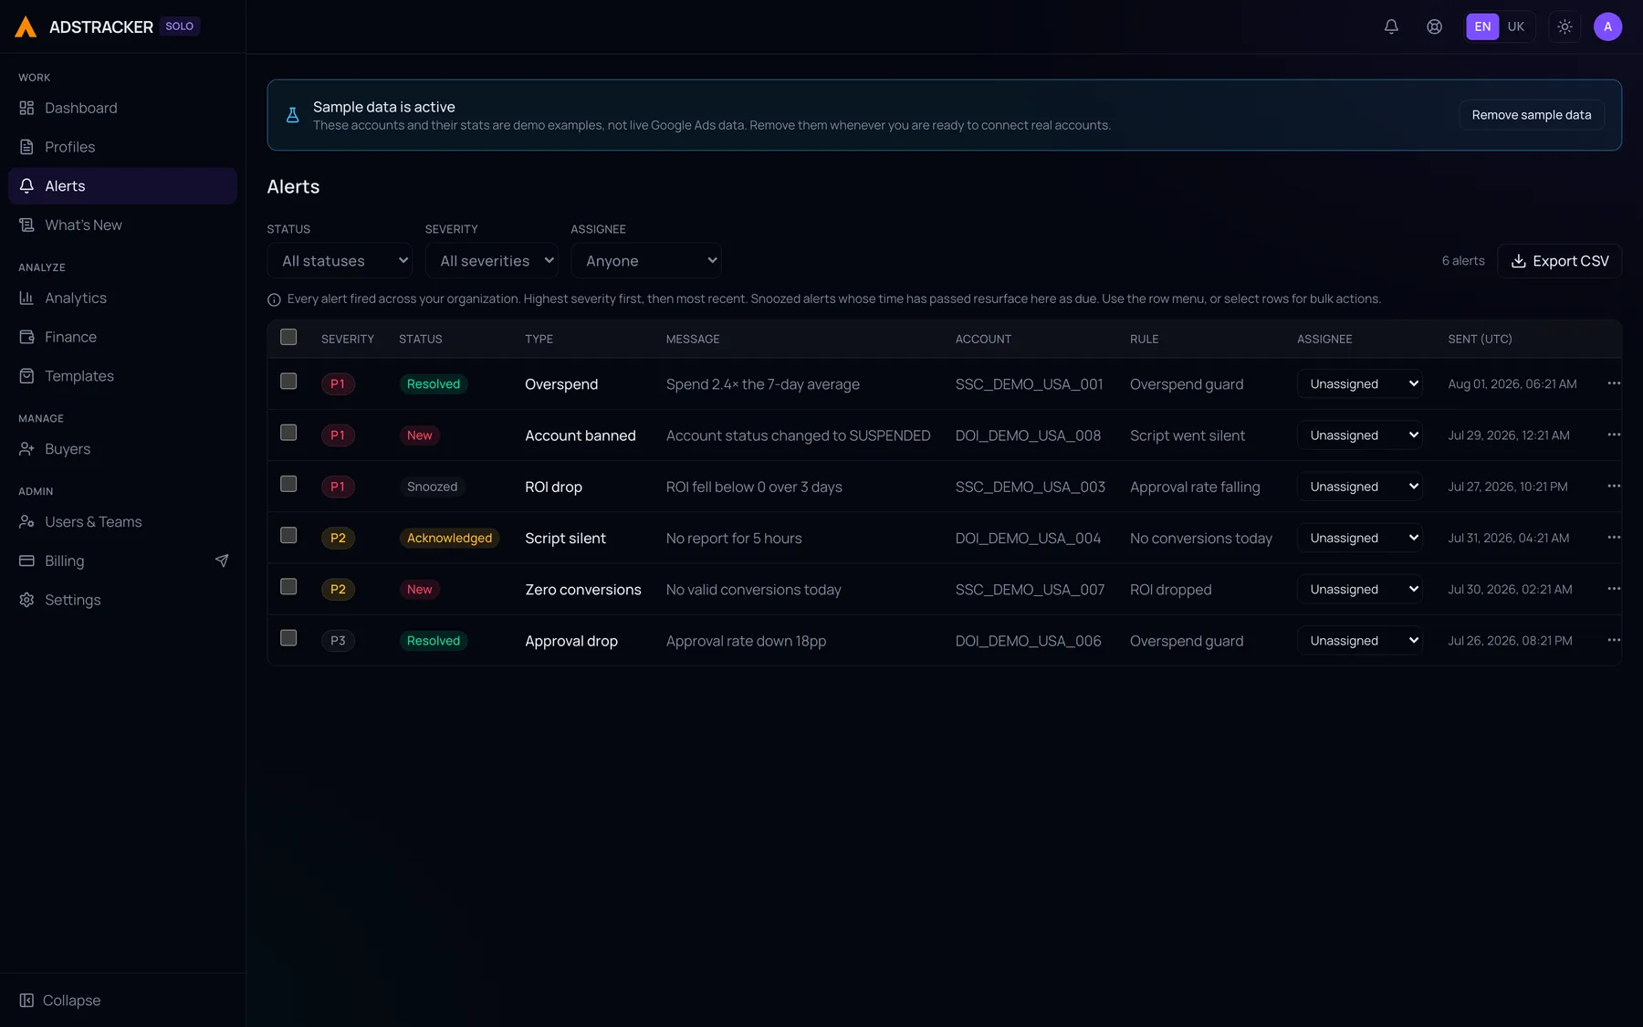Click Remove sample data button
Image resolution: width=1643 pixels, height=1027 pixels.
1531,115
